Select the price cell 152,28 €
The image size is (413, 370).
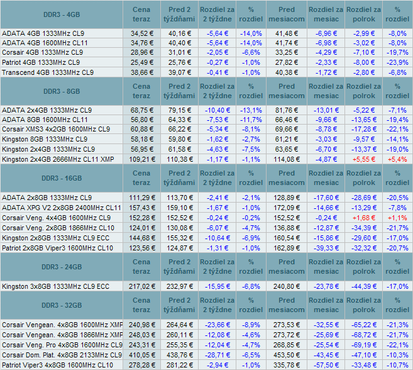(141, 218)
